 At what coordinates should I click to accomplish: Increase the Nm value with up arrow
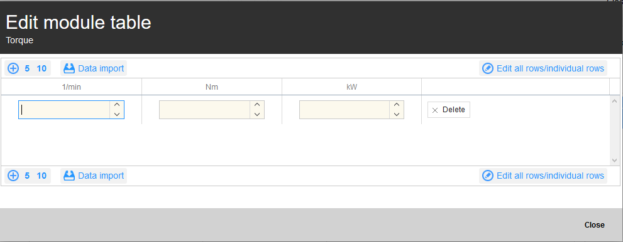click(x=257, y=105)
